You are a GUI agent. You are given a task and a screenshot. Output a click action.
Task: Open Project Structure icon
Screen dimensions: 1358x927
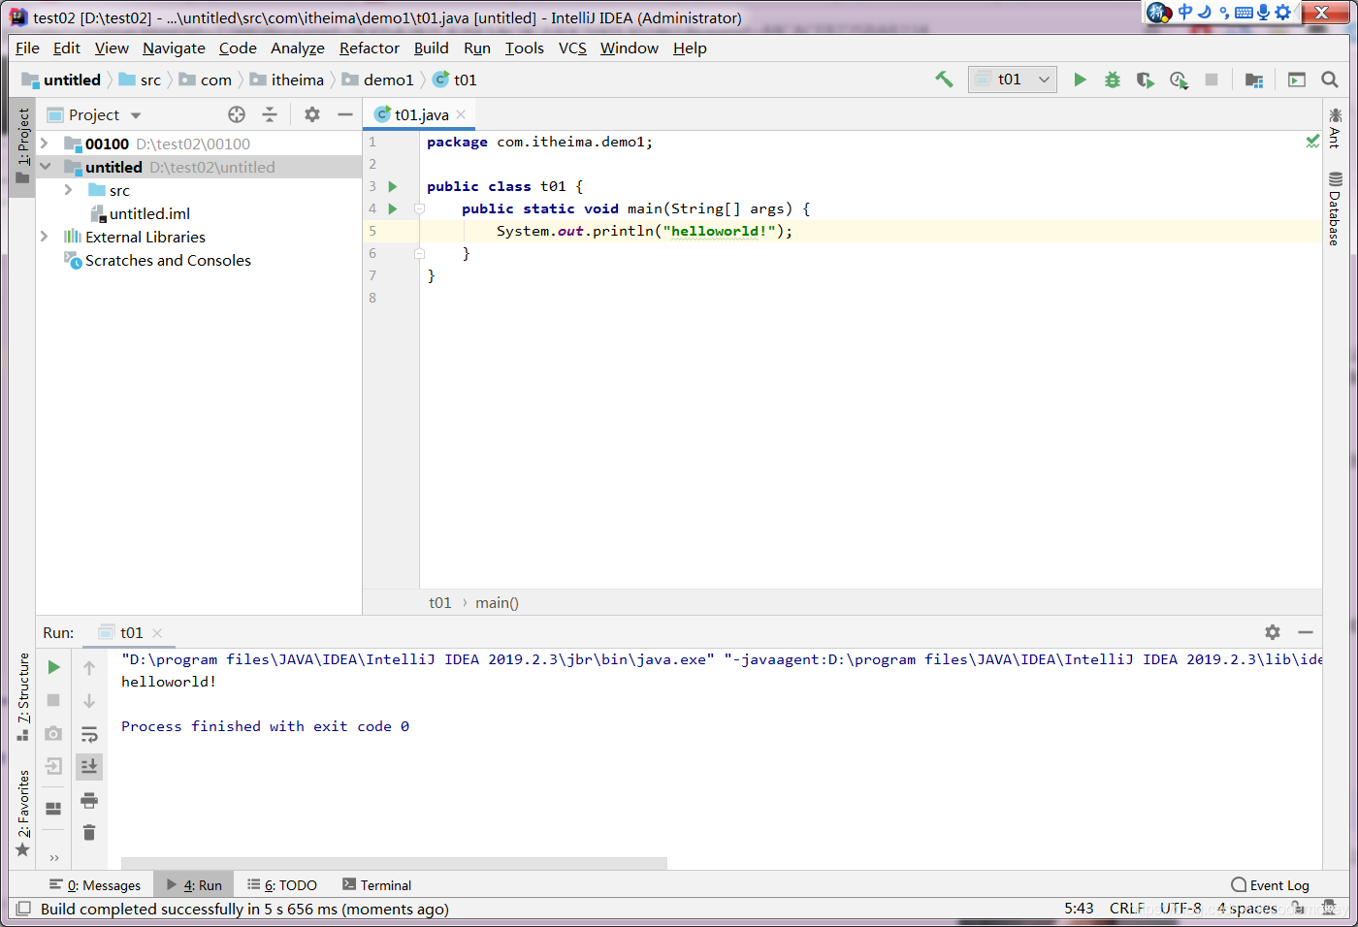coord(1254,80)
